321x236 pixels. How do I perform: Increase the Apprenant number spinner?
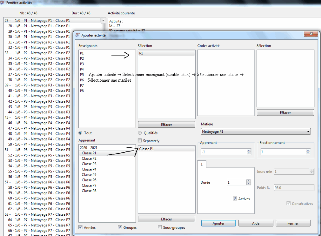249,150
